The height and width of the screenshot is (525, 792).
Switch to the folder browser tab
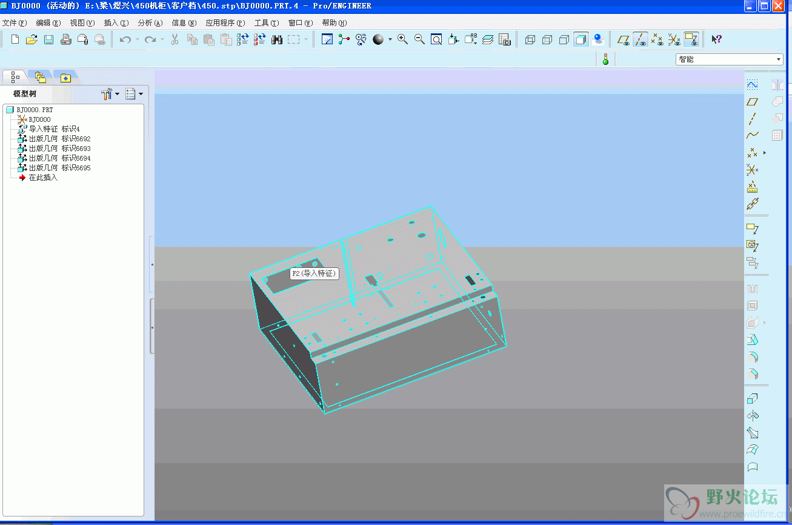[40, 77]
